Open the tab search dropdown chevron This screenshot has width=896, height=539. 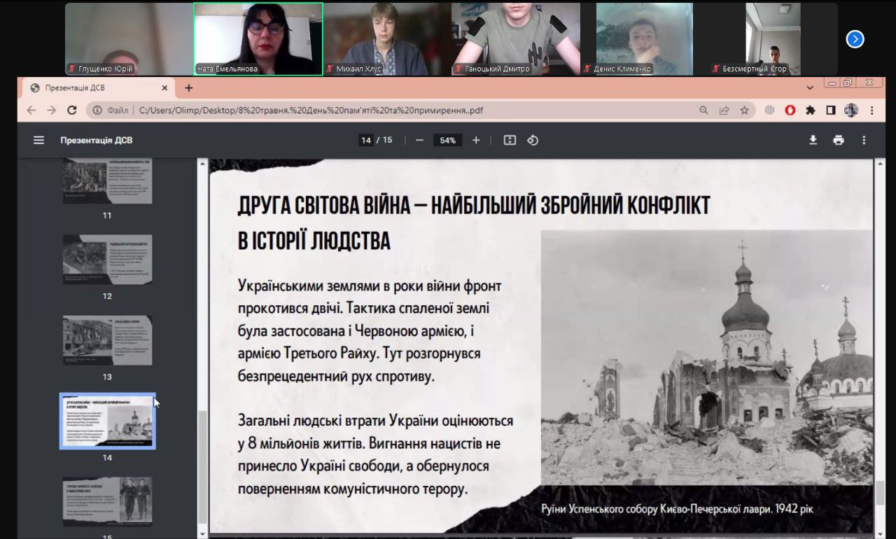(810, 88)
